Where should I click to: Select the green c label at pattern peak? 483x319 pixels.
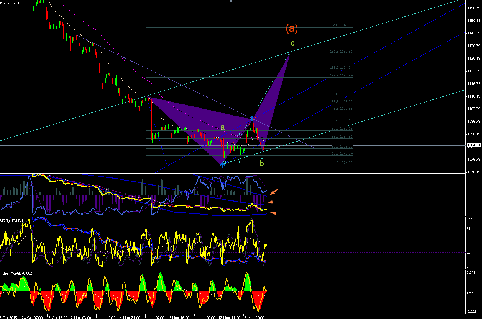[x=292, y=43]
